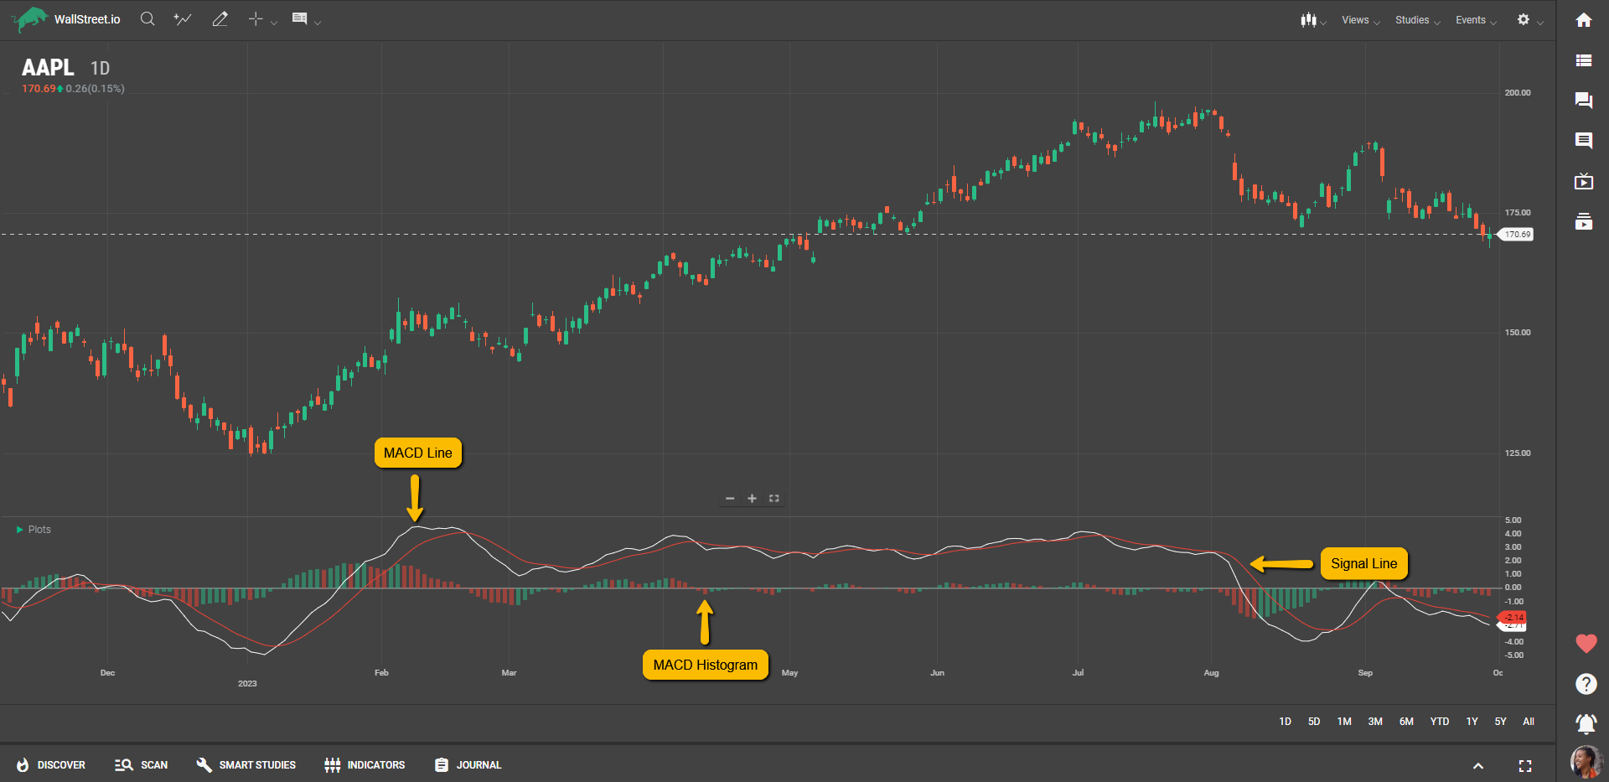Open the user profile avatar
Screen dimensions: 1609x782
[1586, 762]
